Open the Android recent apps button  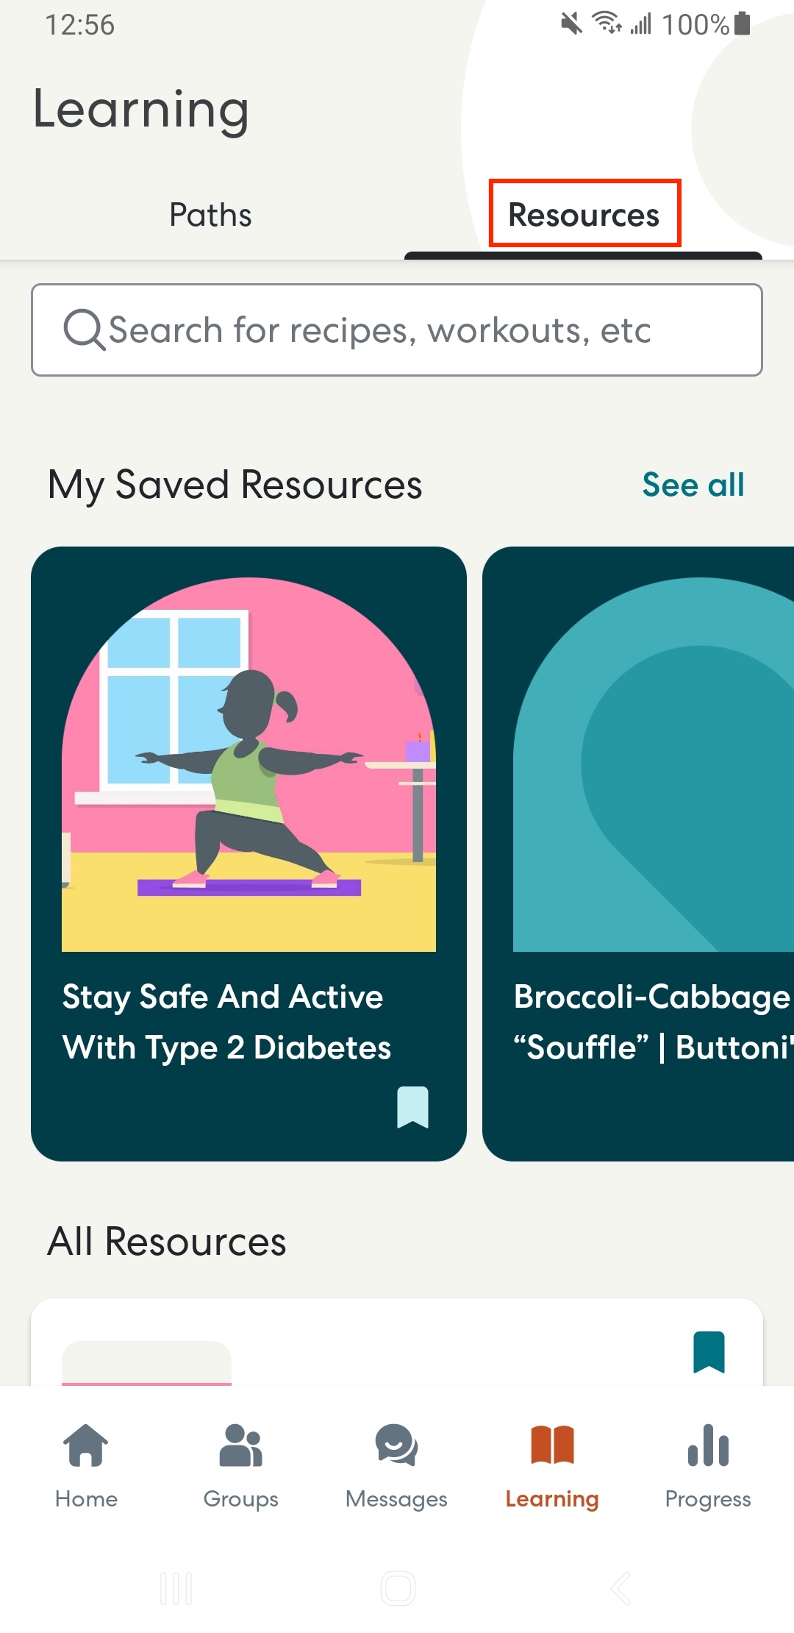[176, 1588]
